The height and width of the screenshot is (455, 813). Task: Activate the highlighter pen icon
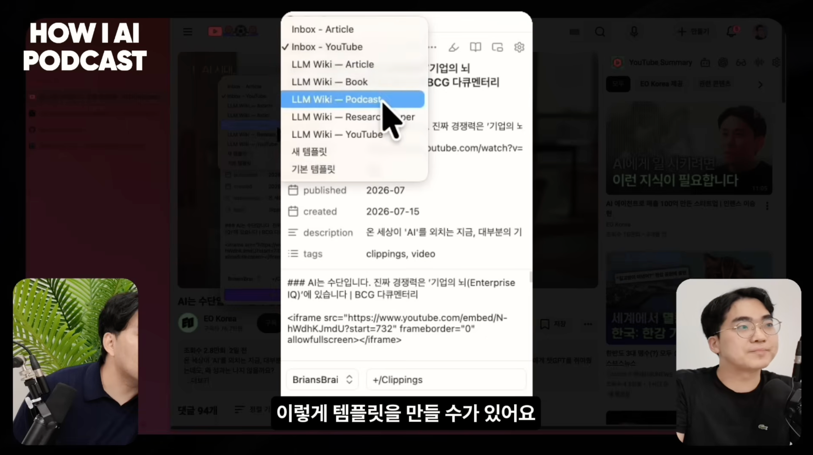click(453, 47)
